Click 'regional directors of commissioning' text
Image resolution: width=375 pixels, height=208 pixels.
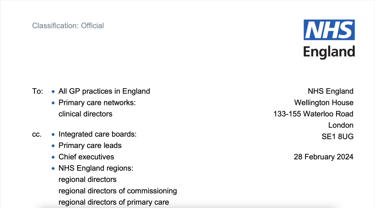tap(118, 191)
